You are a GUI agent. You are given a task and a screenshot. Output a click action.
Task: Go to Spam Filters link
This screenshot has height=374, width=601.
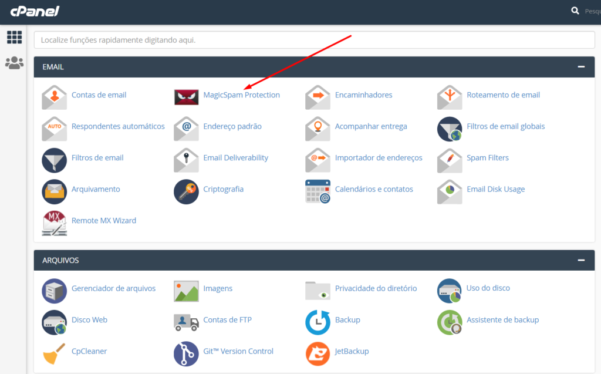tap(487, 158)
